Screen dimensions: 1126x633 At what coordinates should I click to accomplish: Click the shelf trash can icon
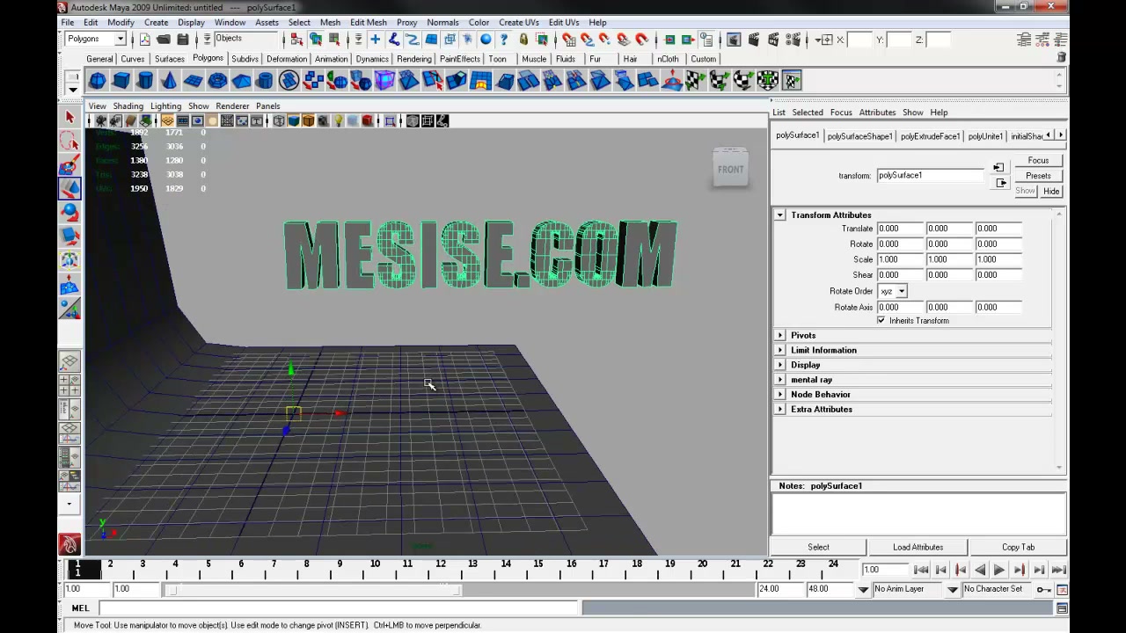pos(1062,57)
